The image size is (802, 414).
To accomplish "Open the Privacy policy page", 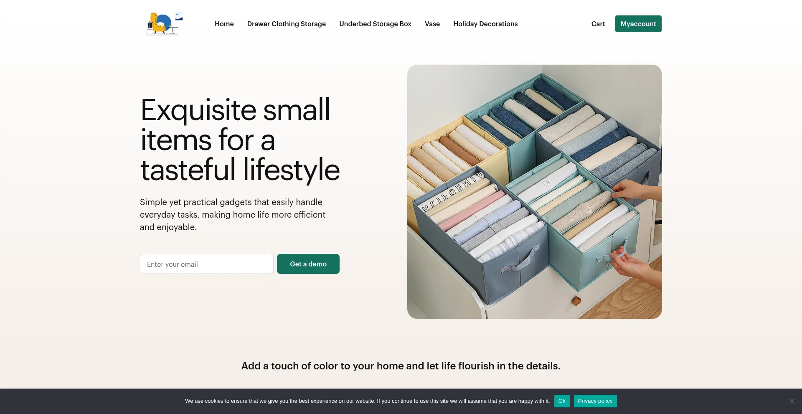I will click(x=595, y=401).
